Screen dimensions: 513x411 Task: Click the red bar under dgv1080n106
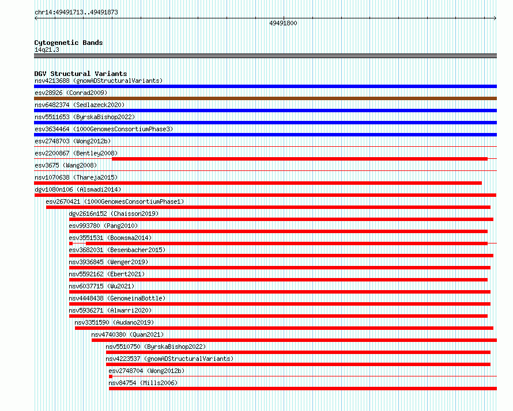coord(265,195)
